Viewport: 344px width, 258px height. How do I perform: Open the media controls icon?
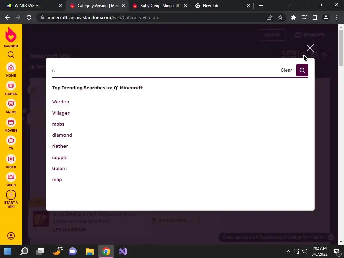tap(304, 17)
